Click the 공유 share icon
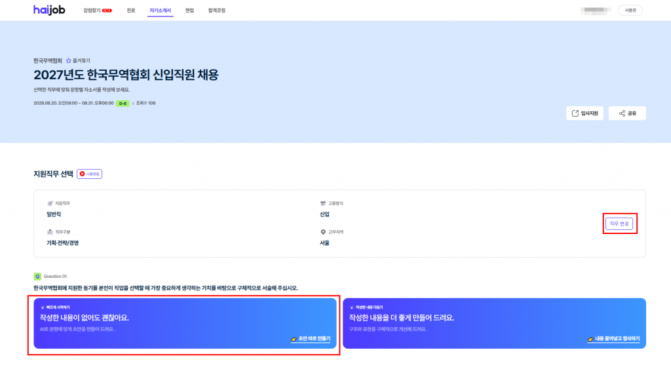671x371 pixels. click(623, 113)
